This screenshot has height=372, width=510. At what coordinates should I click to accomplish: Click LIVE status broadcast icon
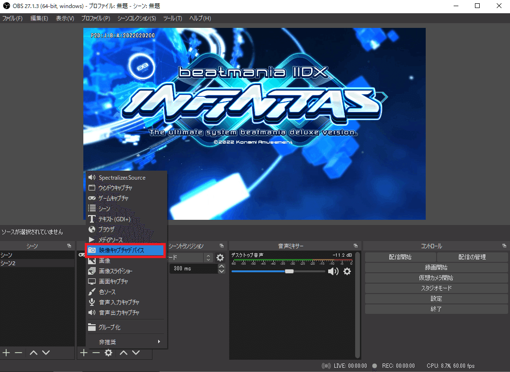[x=326, y=366]
